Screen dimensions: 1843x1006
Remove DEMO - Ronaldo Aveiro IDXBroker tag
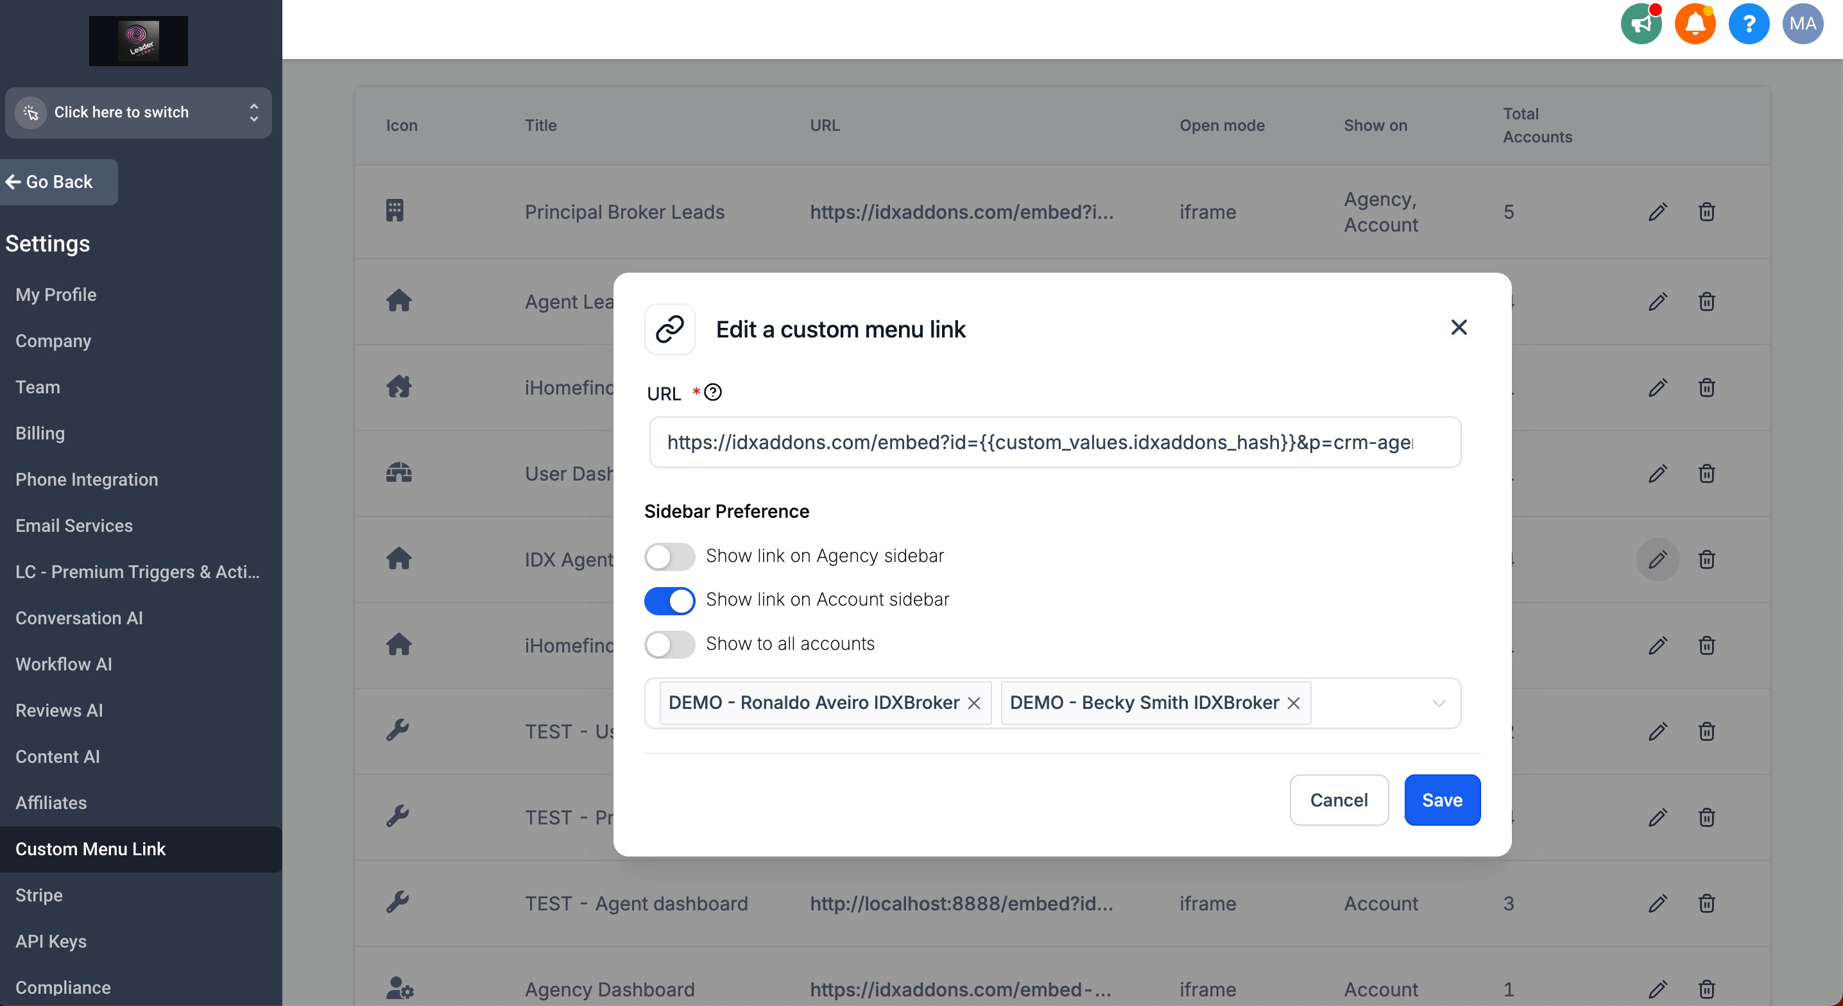coord(973,703)
